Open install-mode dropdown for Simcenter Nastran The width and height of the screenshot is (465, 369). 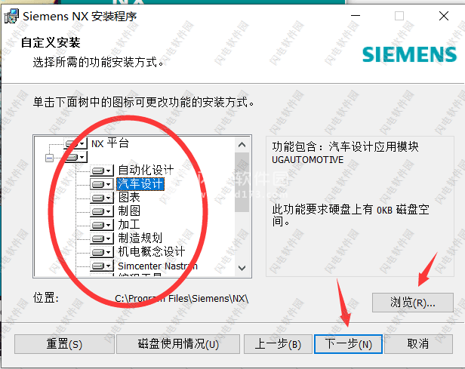(x=102, y=266)
